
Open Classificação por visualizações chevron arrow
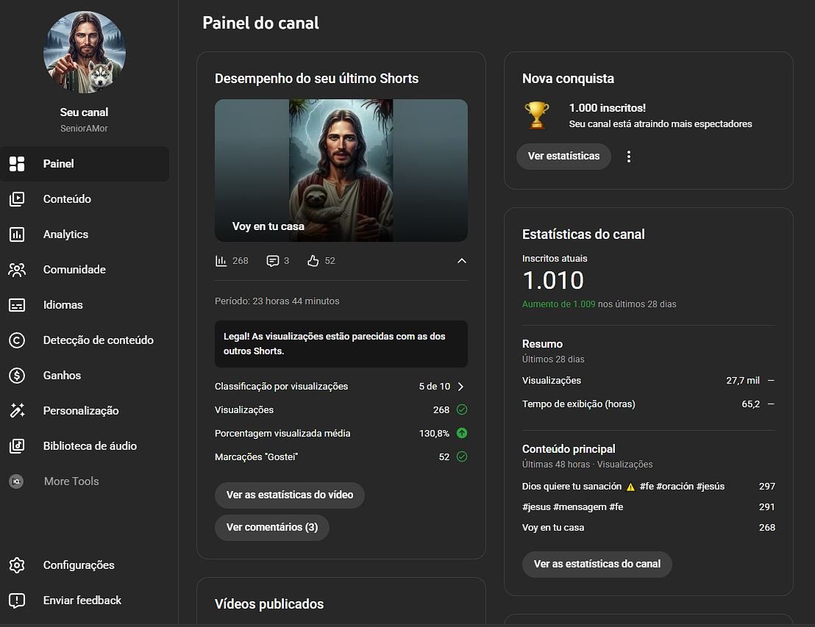pyautogui.click(x=460, y=387)
